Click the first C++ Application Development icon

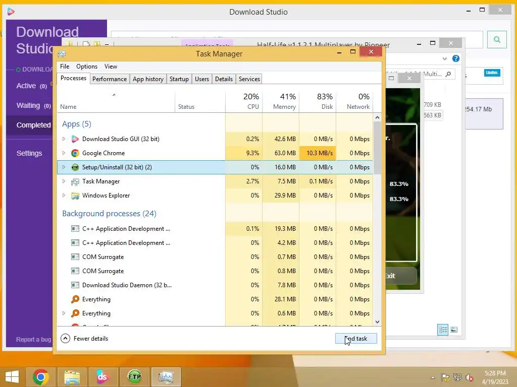click(x=75, y=229)
